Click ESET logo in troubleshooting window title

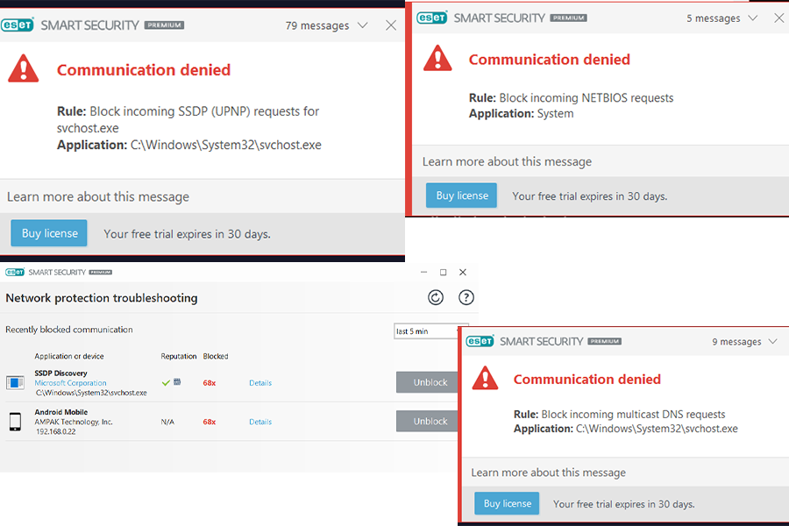(x=15, y=273)
